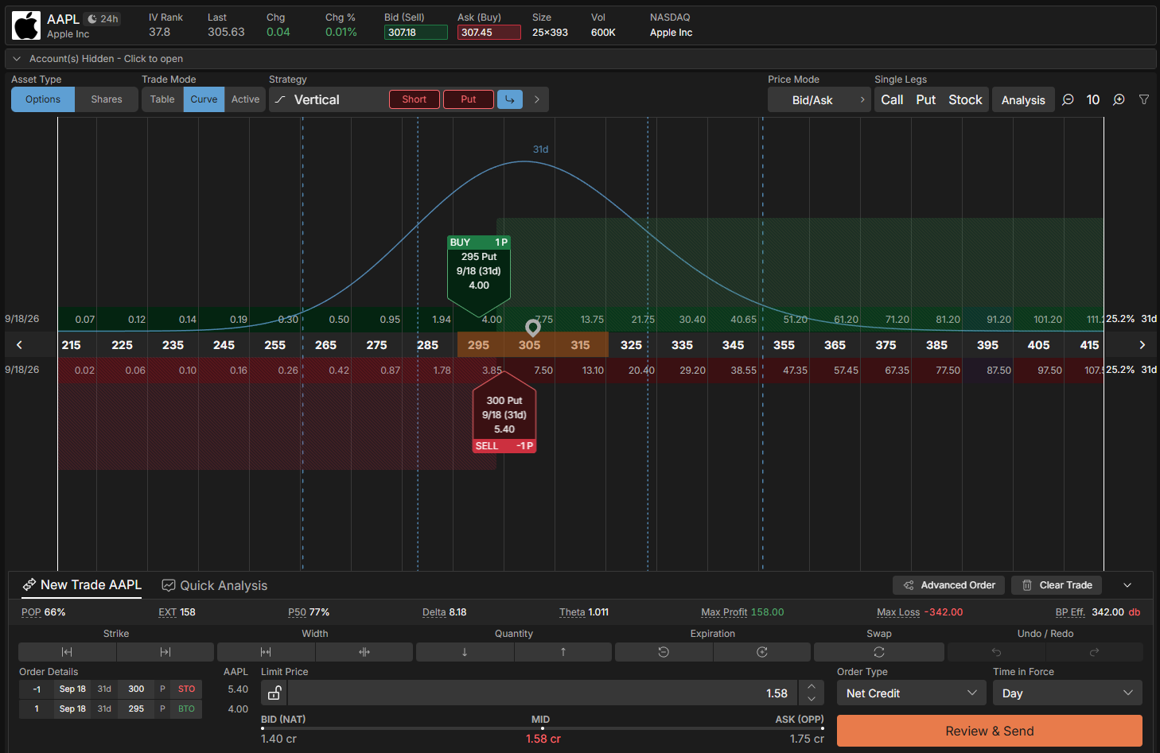This screenshot has width=1160, height=753.
Task: Decrease quantity with the down arrow
Action: tap(465, 652)
